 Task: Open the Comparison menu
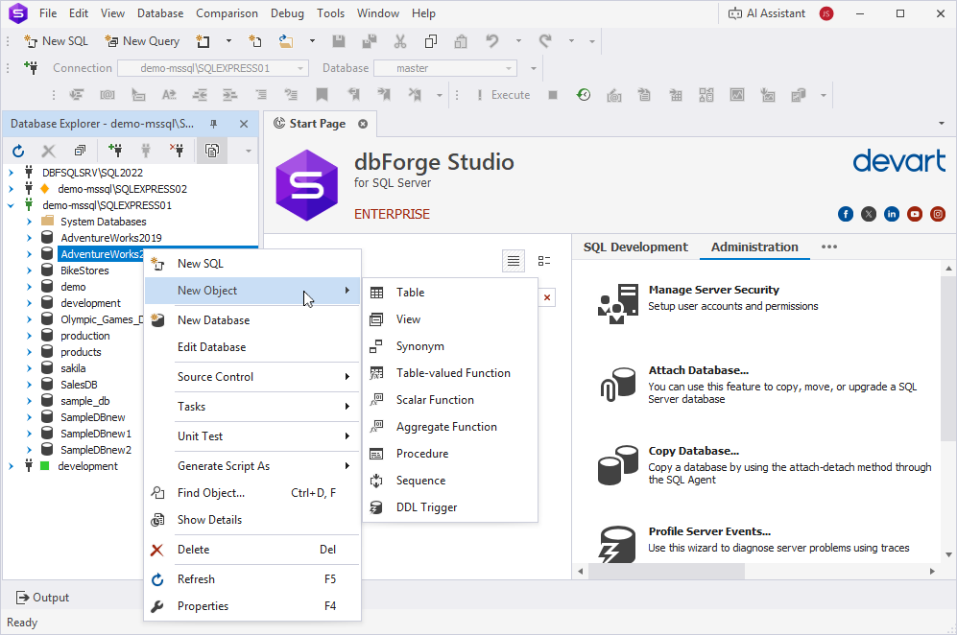tap(227, 12)
